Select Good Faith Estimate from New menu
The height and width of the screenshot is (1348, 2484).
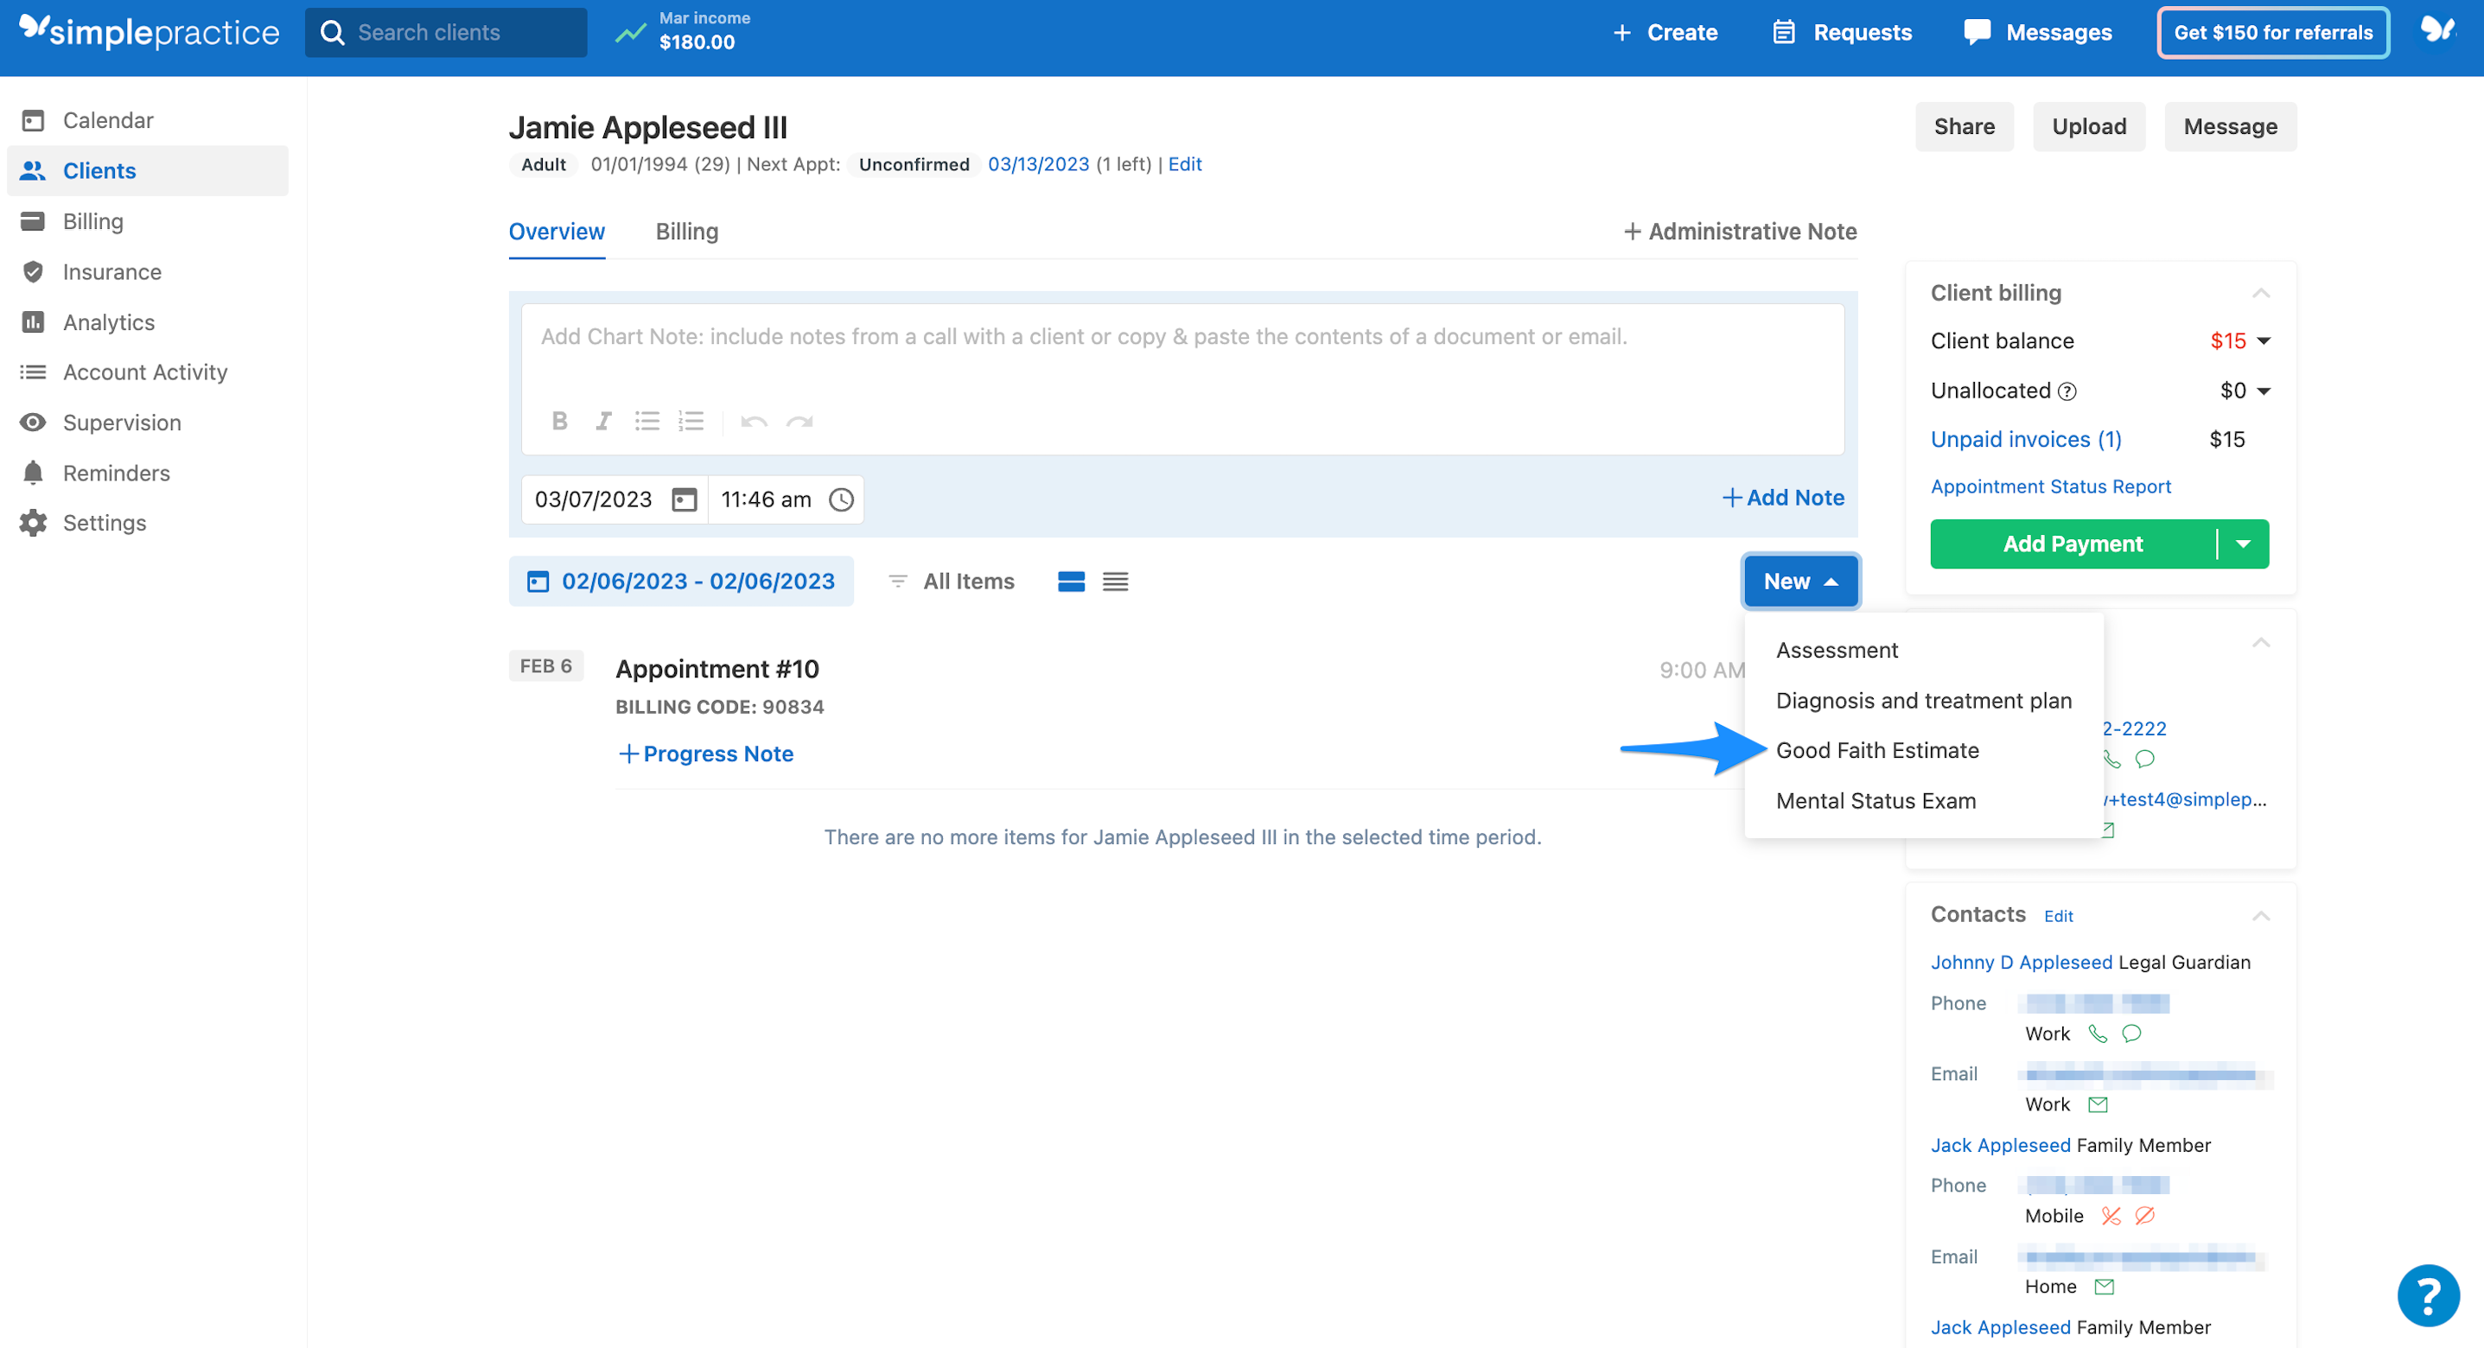[x=1877, y=749]
